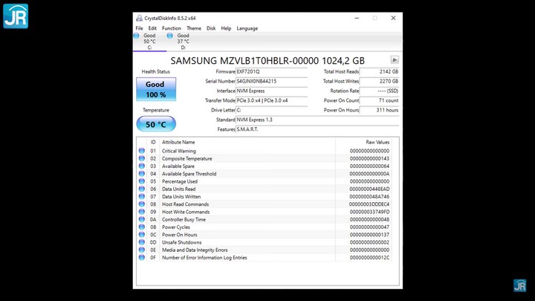535x301 pixels.
Task: Open the Disk menu
Action: point(211,28)
